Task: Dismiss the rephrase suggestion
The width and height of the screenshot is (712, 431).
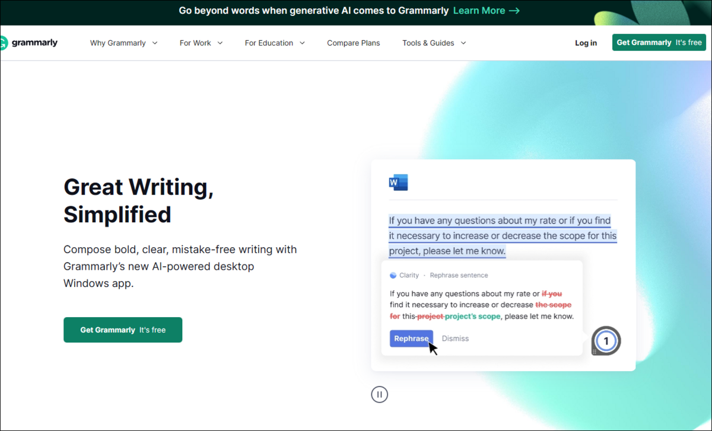Action: (x=455, y=339)
